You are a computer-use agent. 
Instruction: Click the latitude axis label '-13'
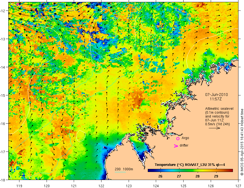[3, 39]
